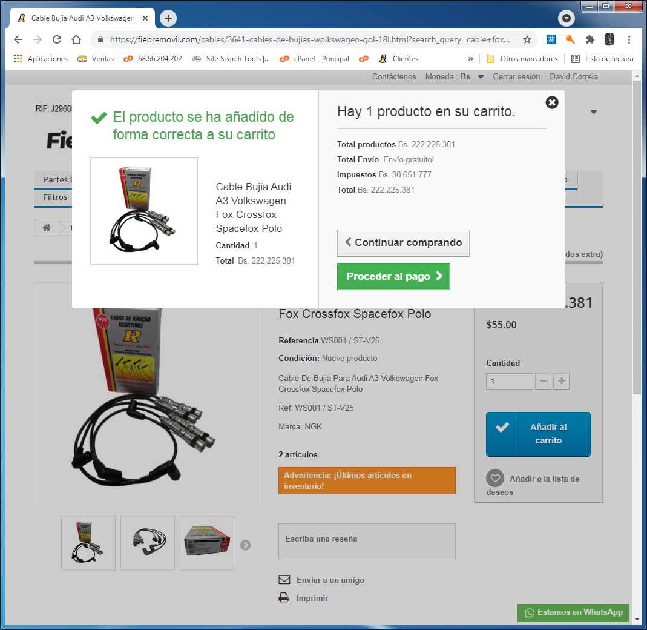Viewport: 647px width, 630px height.
Task: Click Continuar comprando button
Action: [403, 243]
